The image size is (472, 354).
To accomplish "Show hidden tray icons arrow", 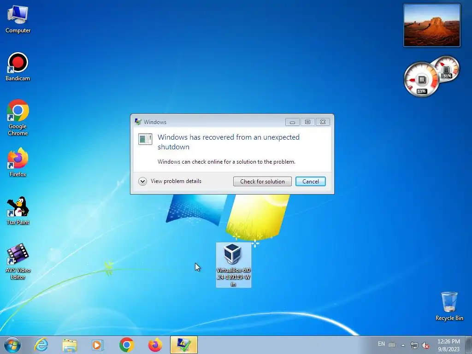I will point(403,345).
